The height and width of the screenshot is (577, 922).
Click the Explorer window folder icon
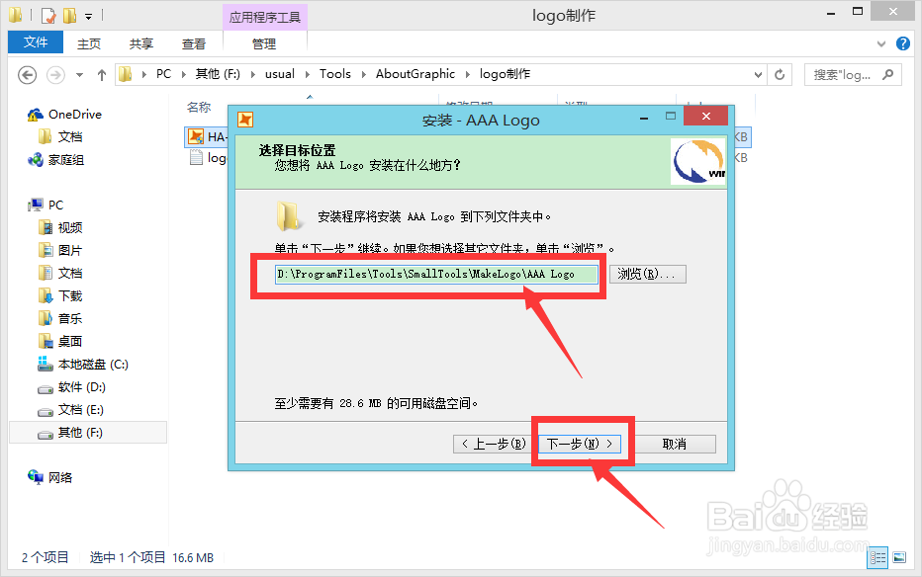(15, 15)
